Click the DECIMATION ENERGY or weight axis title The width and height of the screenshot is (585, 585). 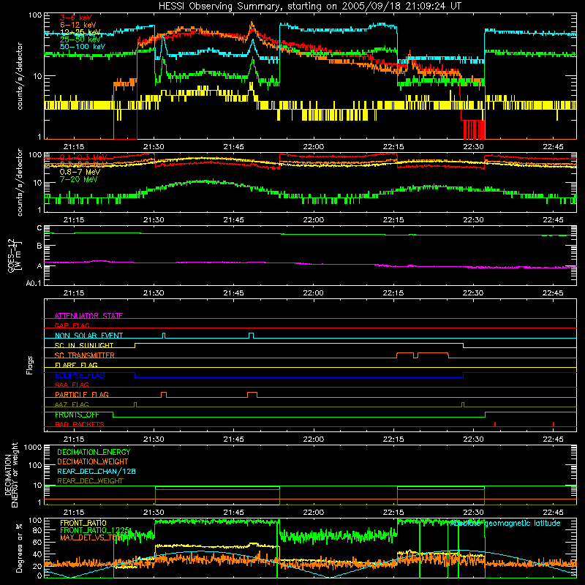[x=11, y=475]
